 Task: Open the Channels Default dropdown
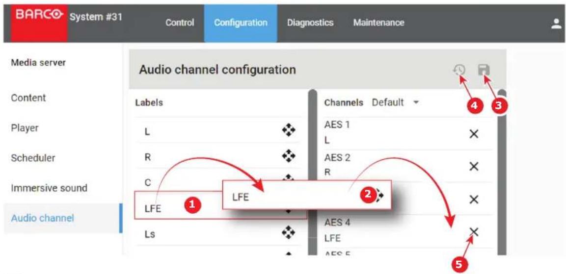click(x=395, y=102)
